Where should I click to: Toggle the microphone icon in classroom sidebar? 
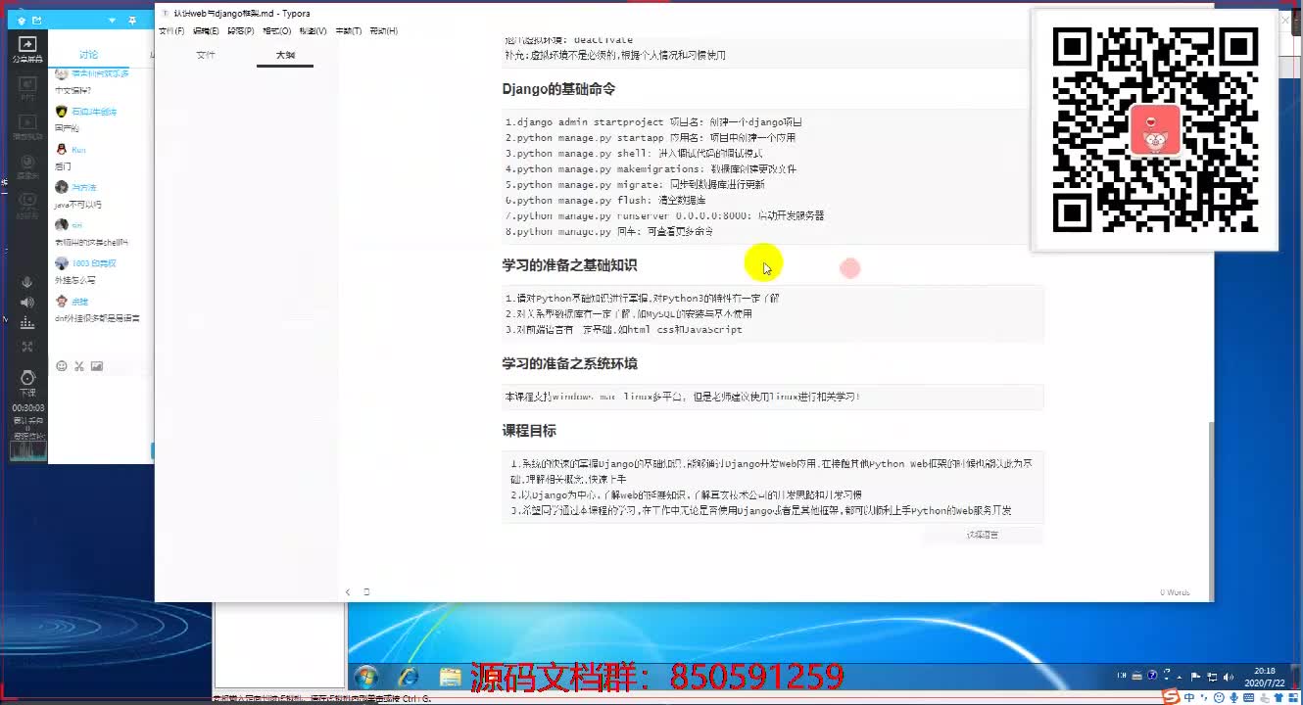(x=27, y=282)
